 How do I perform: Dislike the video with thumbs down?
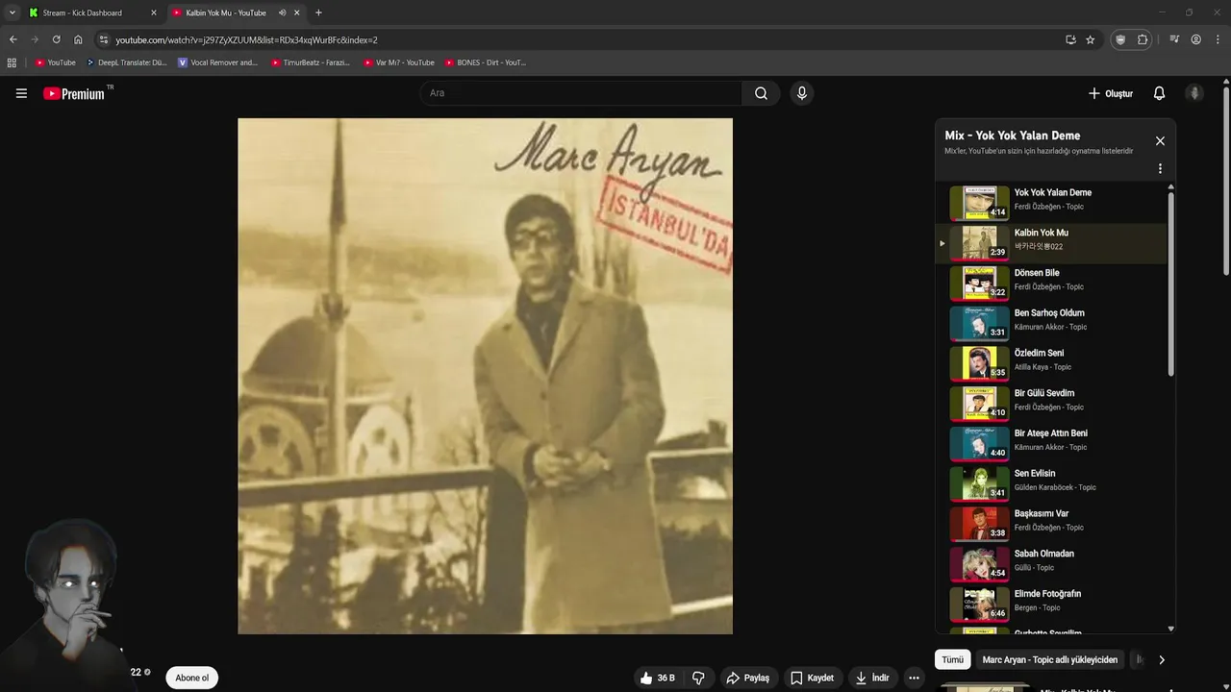[698, 678]
